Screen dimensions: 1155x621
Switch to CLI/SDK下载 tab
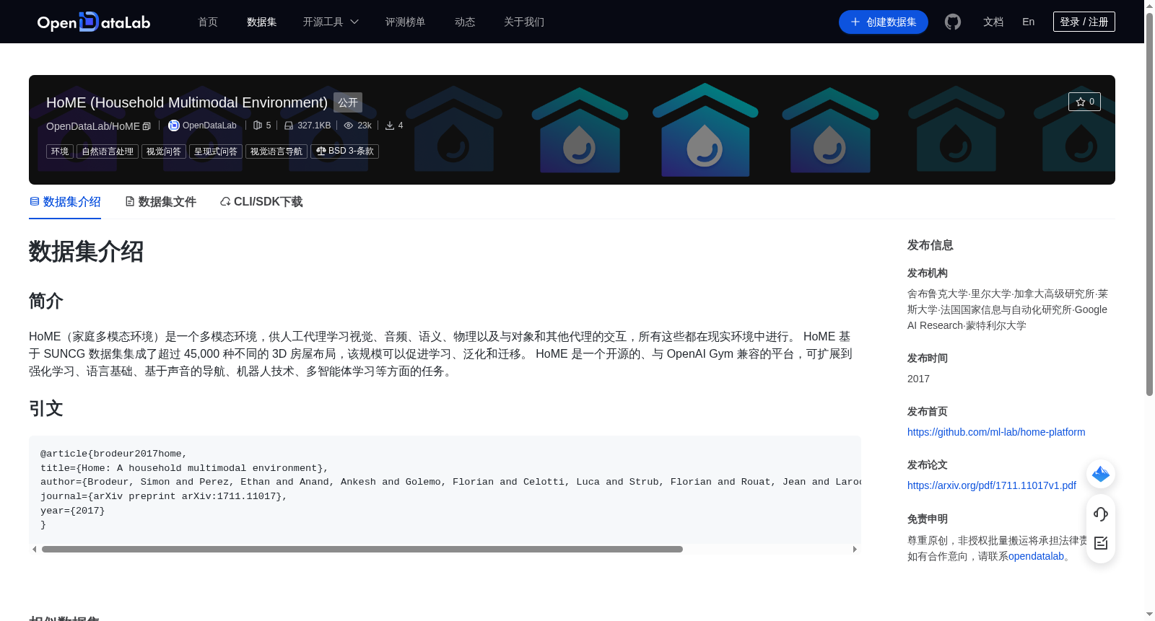[x=261, y=202]
